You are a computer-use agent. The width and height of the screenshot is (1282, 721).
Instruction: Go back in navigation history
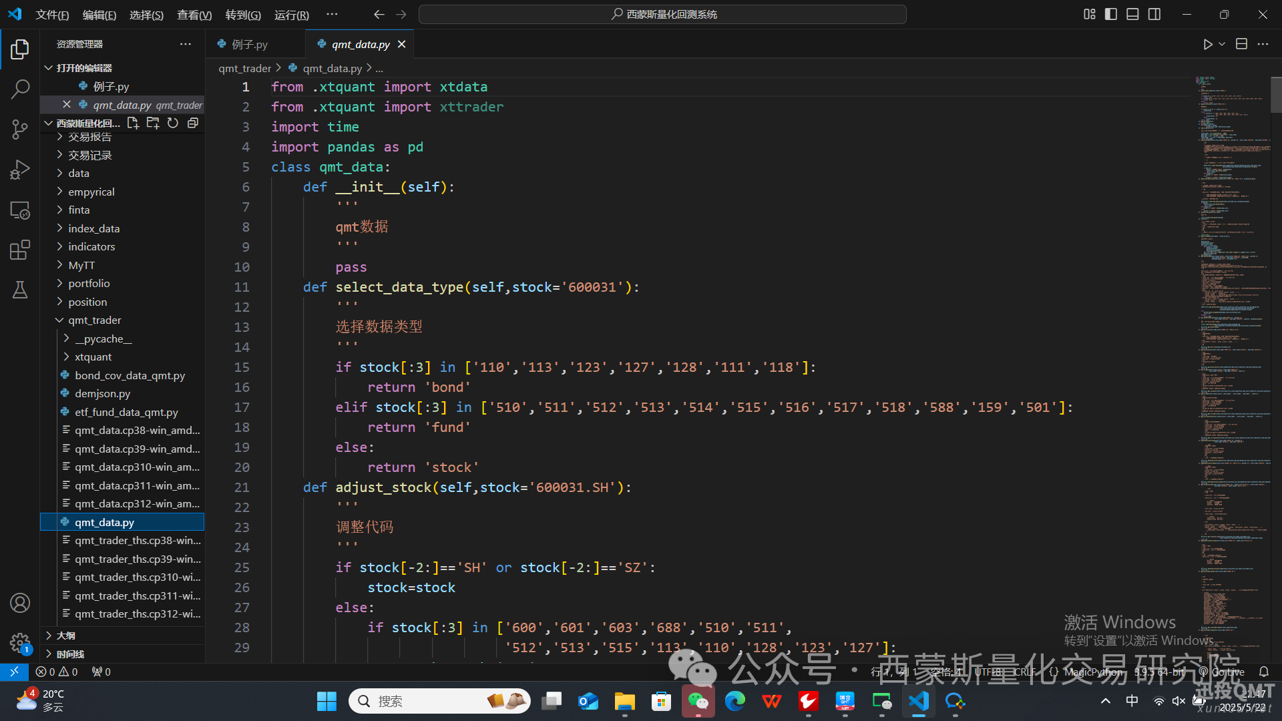coord(379,14)
